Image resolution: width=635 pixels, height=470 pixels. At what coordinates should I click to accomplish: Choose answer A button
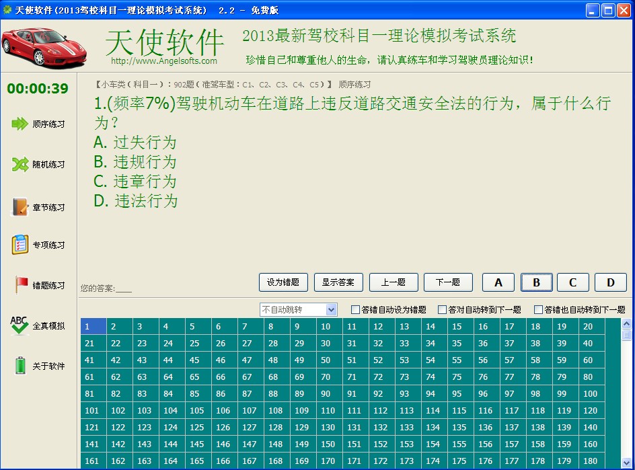[x=498, y=282]
